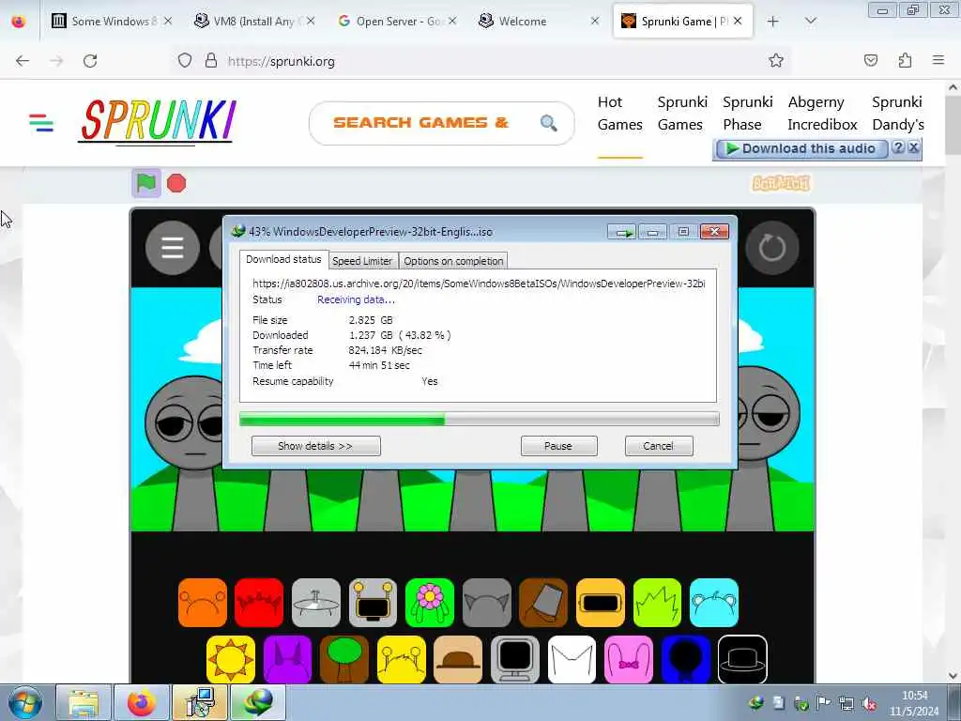Screen dimensions: 961x721
Task: Open Hot Games navigation link
Action: [619, 114]
